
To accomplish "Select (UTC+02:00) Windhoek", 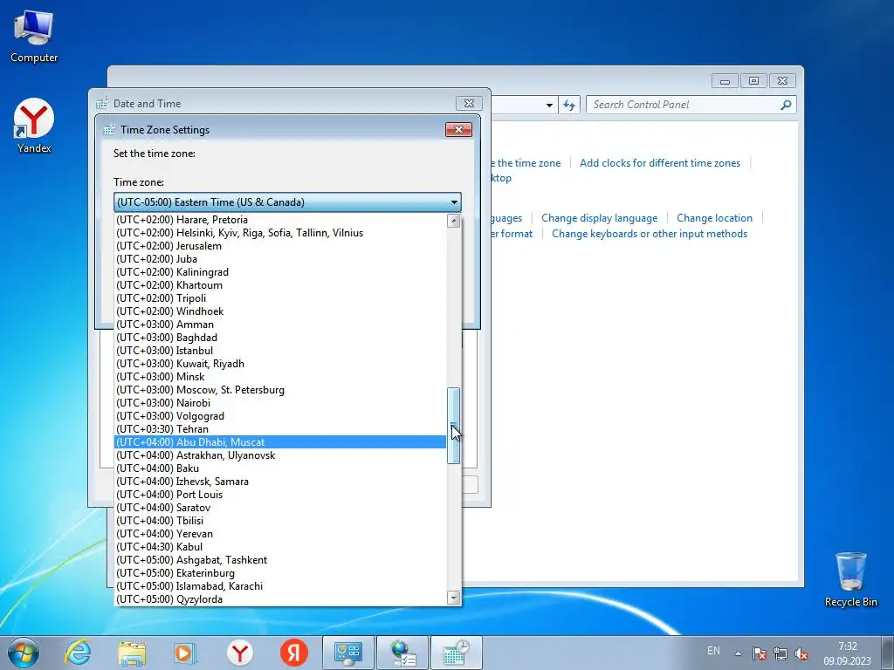I will pos(280,311).
